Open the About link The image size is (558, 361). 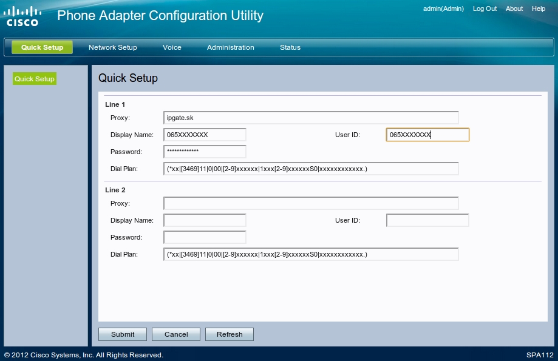[514, 8]
